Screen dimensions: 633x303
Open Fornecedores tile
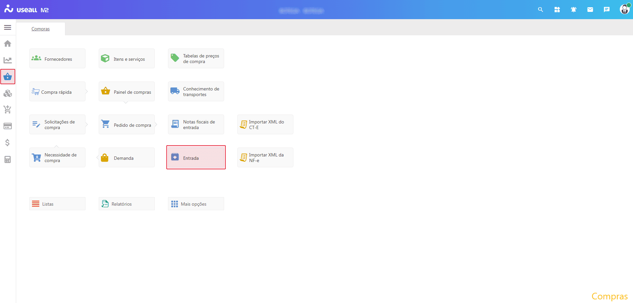click(x=57, y=59)
